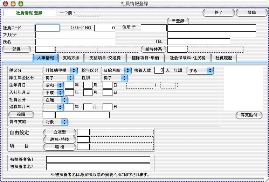Open the 給与区分 dropdown showing 日給月給
Viewport: 269px width, 182px height.
116,70
